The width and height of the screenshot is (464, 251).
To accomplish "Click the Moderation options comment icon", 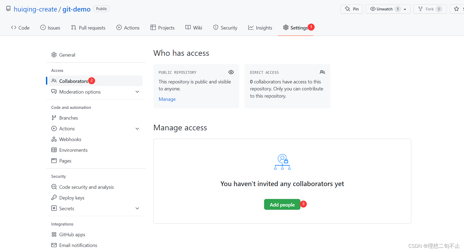I will pyautogui.click(x=54, y=91).
